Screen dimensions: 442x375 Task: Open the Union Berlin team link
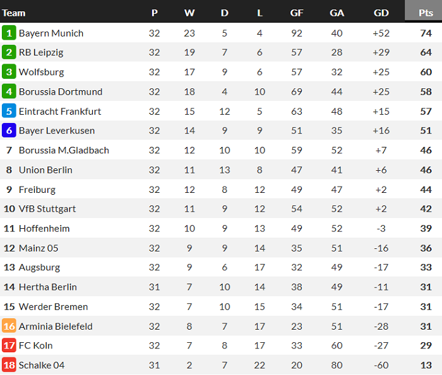click(x=45, y=170)
